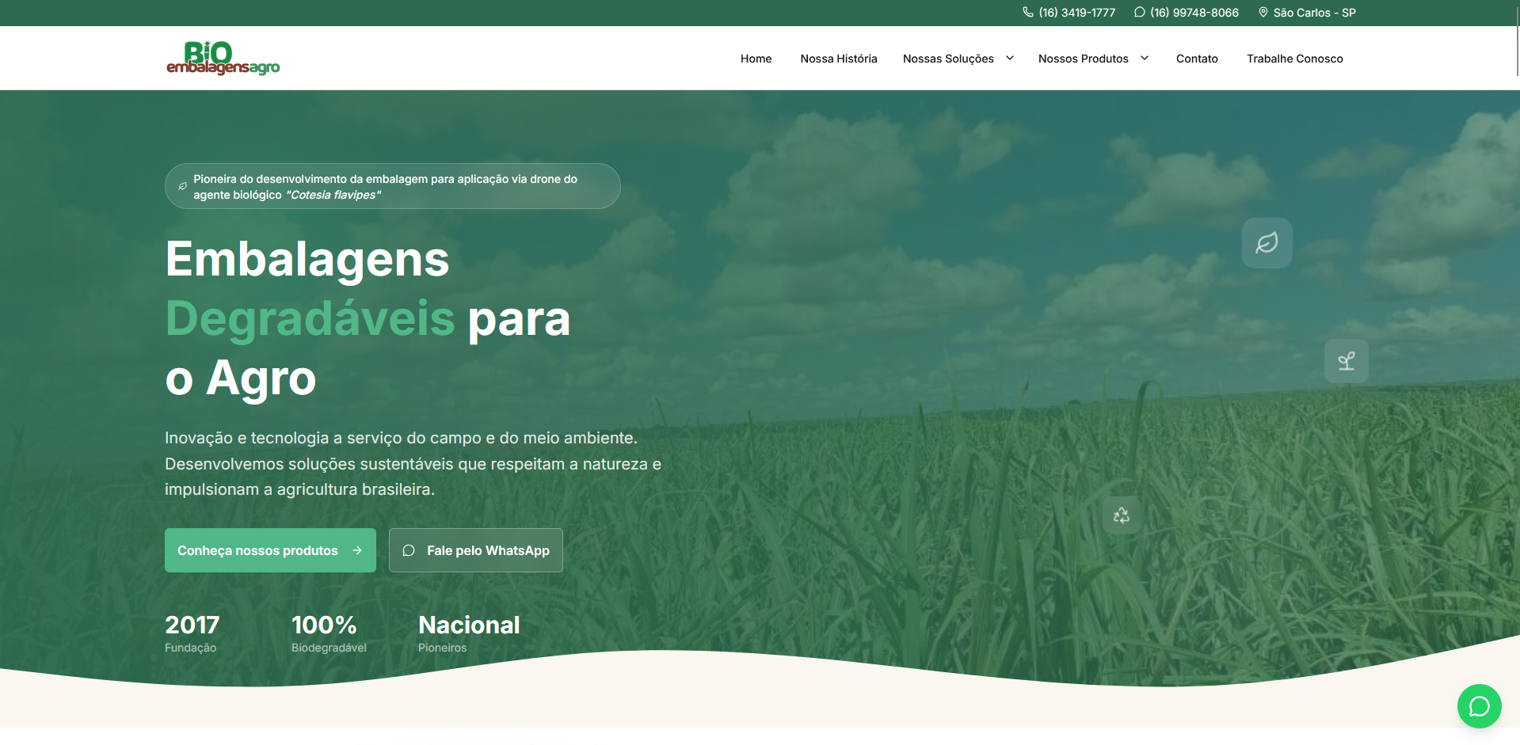This screenshot has height=745, width=1520.
Task: Click the chevron next to Nossas Soluções
Action: [x=1009, y=58]
